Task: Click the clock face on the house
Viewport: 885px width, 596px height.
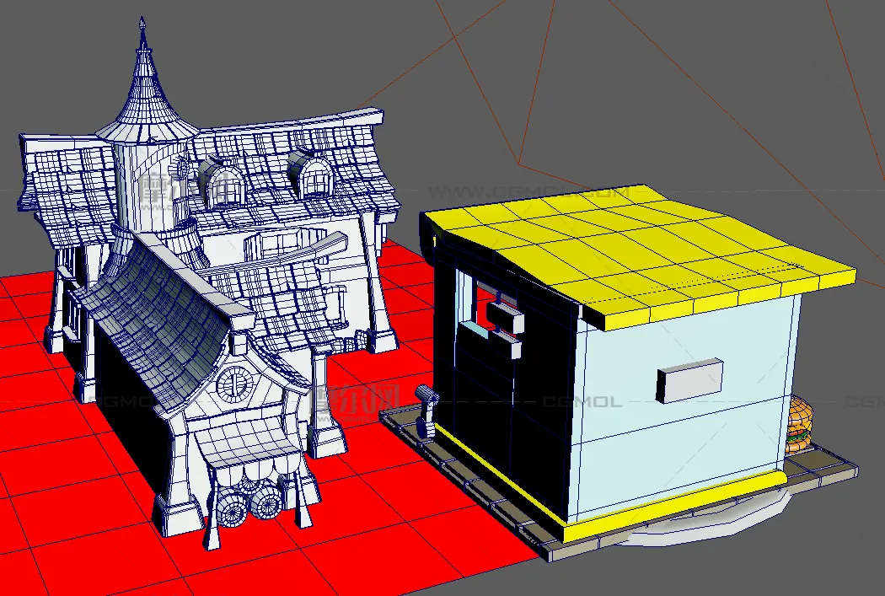Action: [235, 384]
